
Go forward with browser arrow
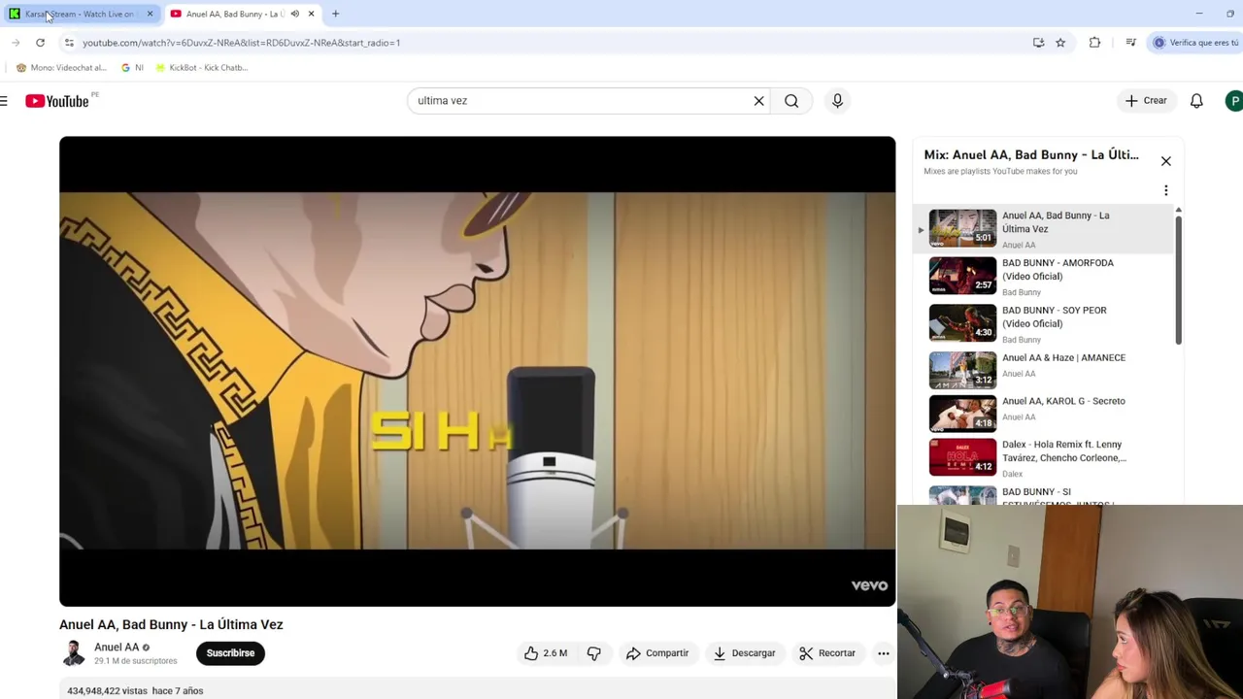16,43
